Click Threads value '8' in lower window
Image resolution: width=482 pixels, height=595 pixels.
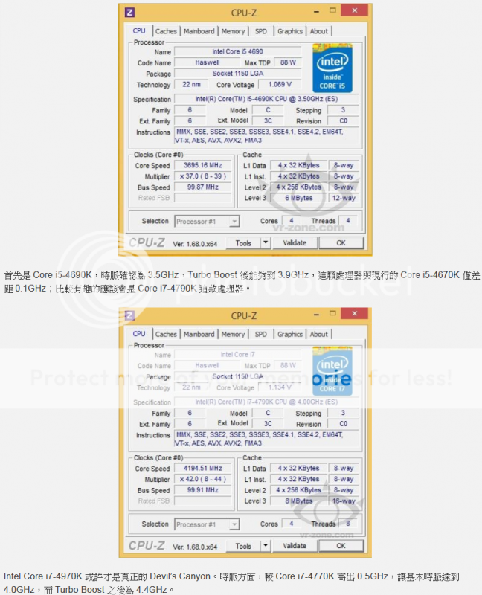pos(348,524)
